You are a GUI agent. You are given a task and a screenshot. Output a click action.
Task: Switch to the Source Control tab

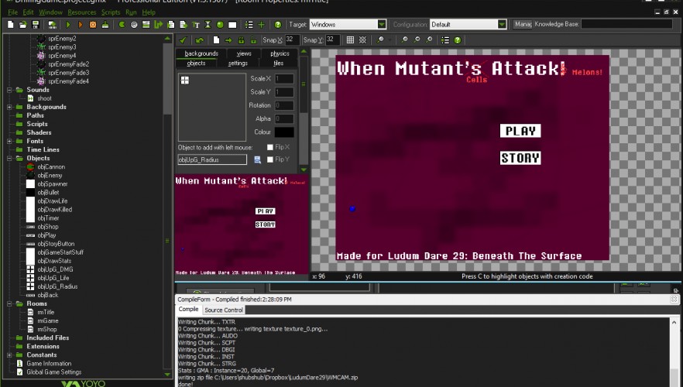[x=224, y=310]
